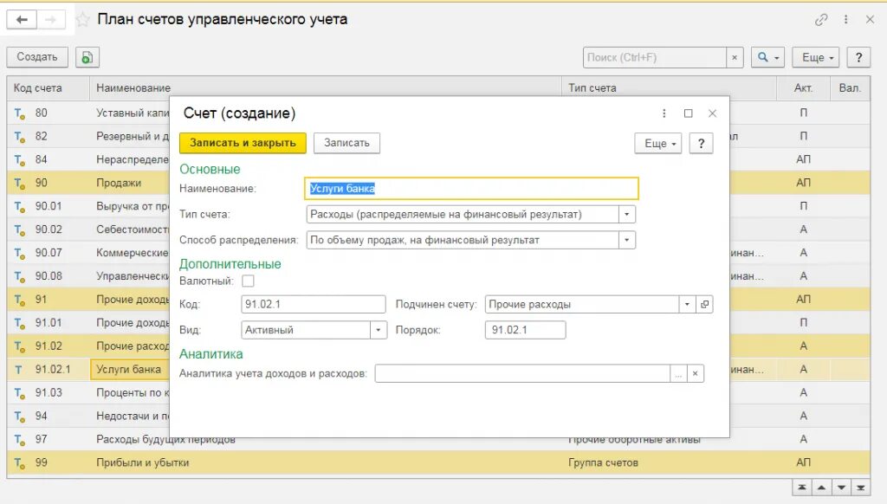Viewport: 887px width, 504px height.
Task: Select account code 90.08
Action: click(88, 276)
